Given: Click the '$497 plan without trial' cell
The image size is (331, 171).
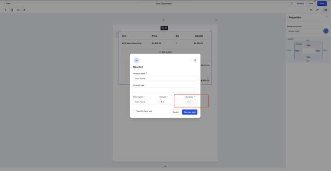Looking at the screenshot, I should pyautogui.click(x=132, y=43).
